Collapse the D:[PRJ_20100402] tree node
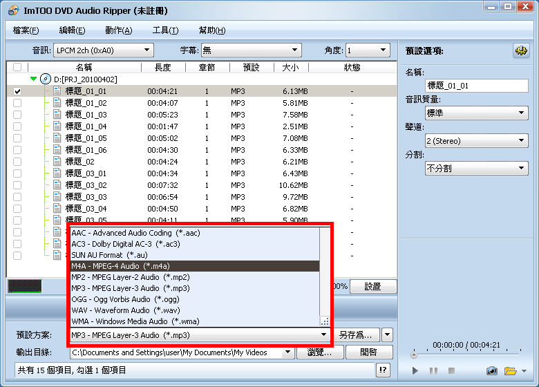539x387 pixels. point(33,79)
